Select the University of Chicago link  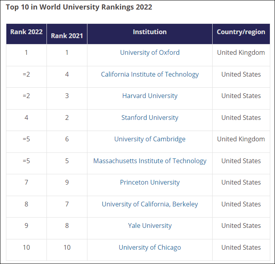tap(150, 247)
